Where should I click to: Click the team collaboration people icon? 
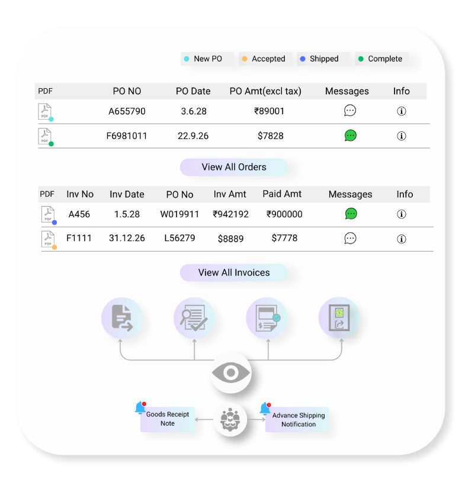click(230, 420)
